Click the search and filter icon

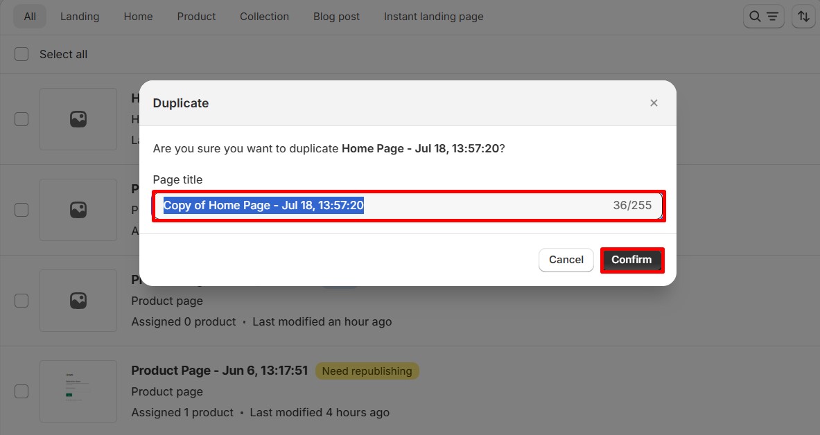tap(763, 17)
